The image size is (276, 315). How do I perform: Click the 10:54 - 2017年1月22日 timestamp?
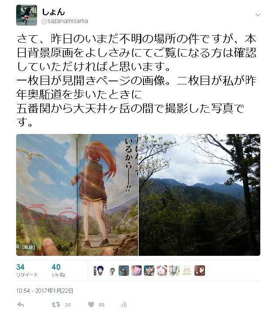click(x=44, y=291)
